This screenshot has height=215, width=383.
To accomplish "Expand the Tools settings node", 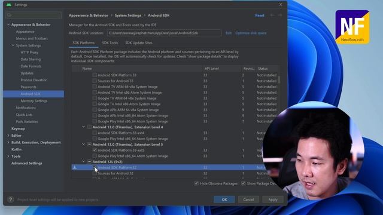I will [8, 156].
